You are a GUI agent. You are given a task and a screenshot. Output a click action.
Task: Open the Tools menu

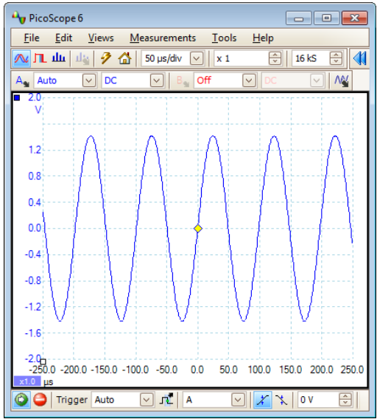point(224,38)
